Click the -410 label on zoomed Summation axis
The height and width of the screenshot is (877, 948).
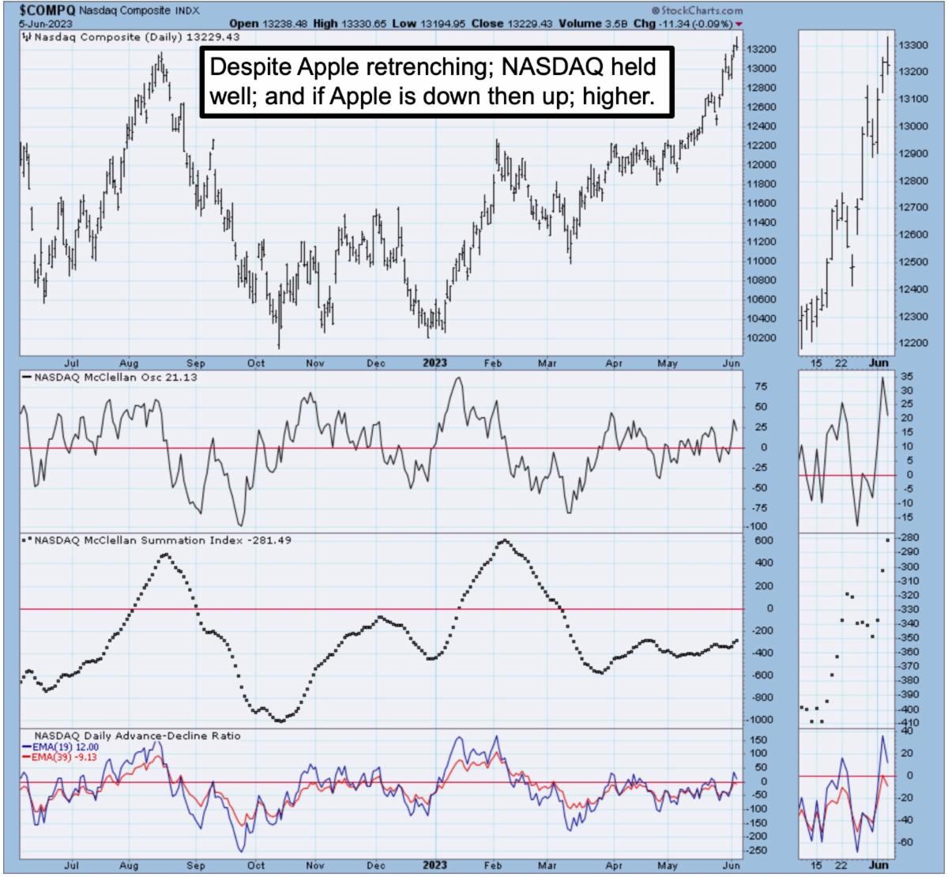coord(909,723)
